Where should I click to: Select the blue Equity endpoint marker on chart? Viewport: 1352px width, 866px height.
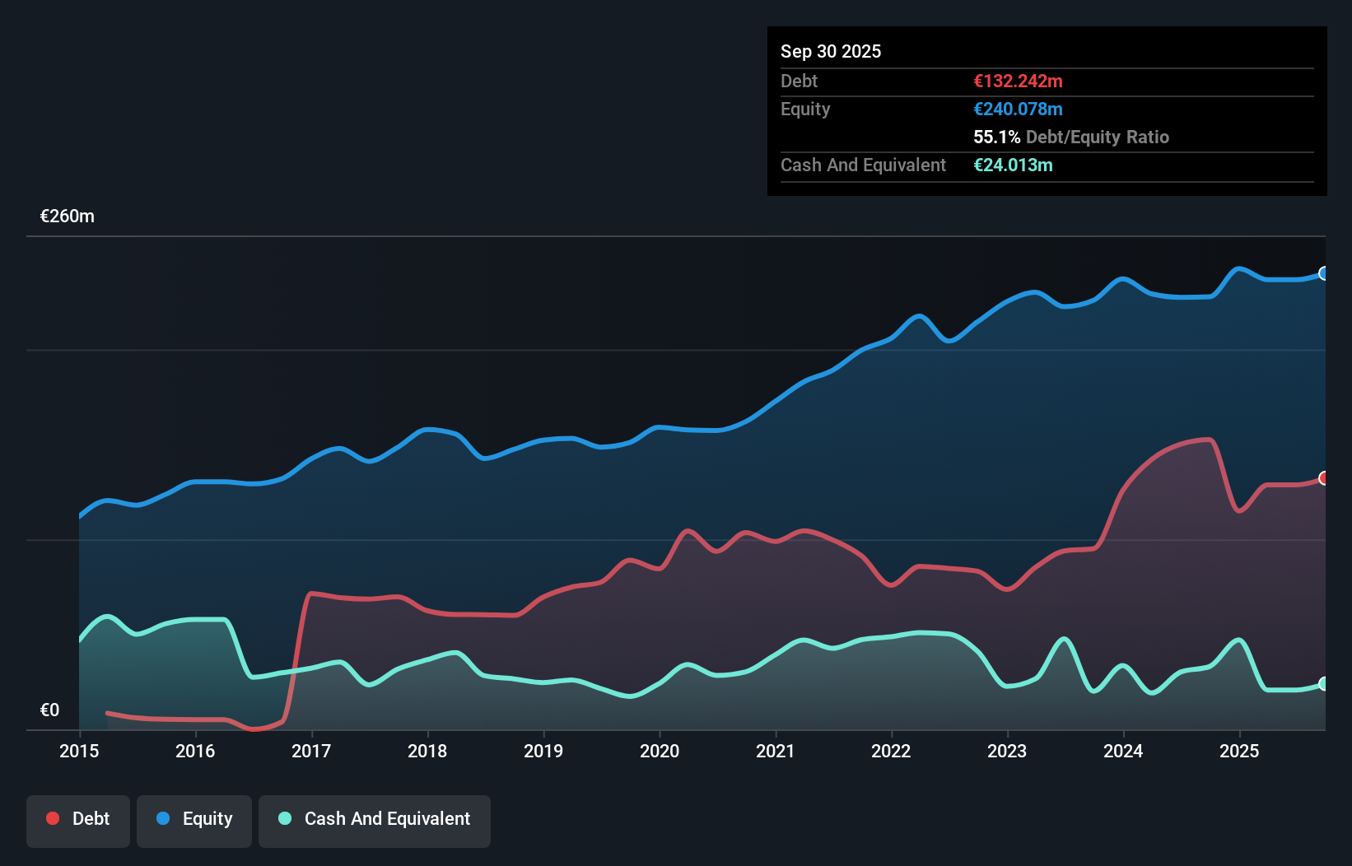pyautogui.click(x=1324, y=274)
